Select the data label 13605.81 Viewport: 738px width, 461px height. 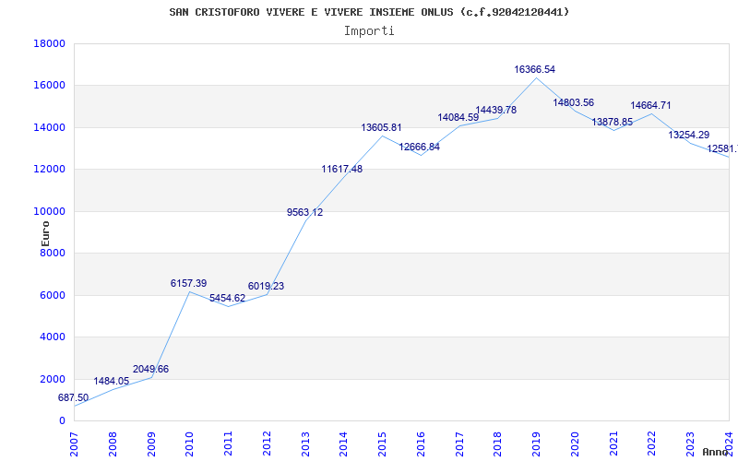point(381,127)
